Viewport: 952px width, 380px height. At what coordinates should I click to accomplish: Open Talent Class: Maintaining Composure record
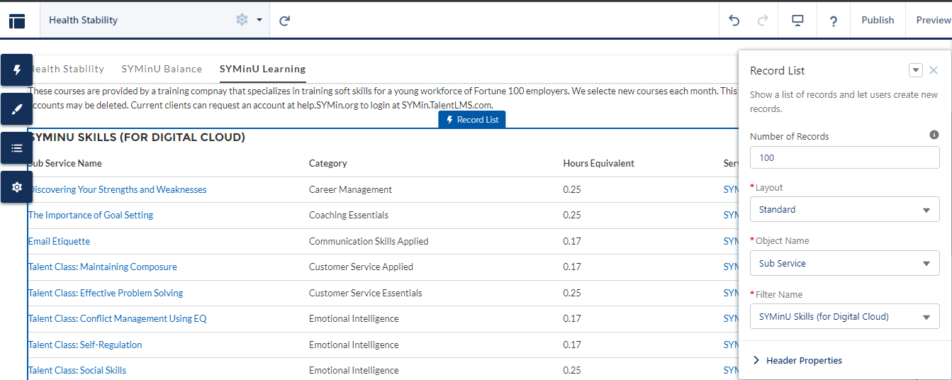pyautogui.click(x=103, y=267)
